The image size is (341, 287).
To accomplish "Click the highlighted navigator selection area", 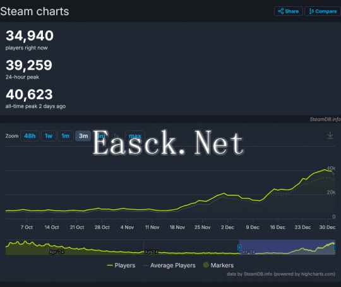I will pos(287,247).
